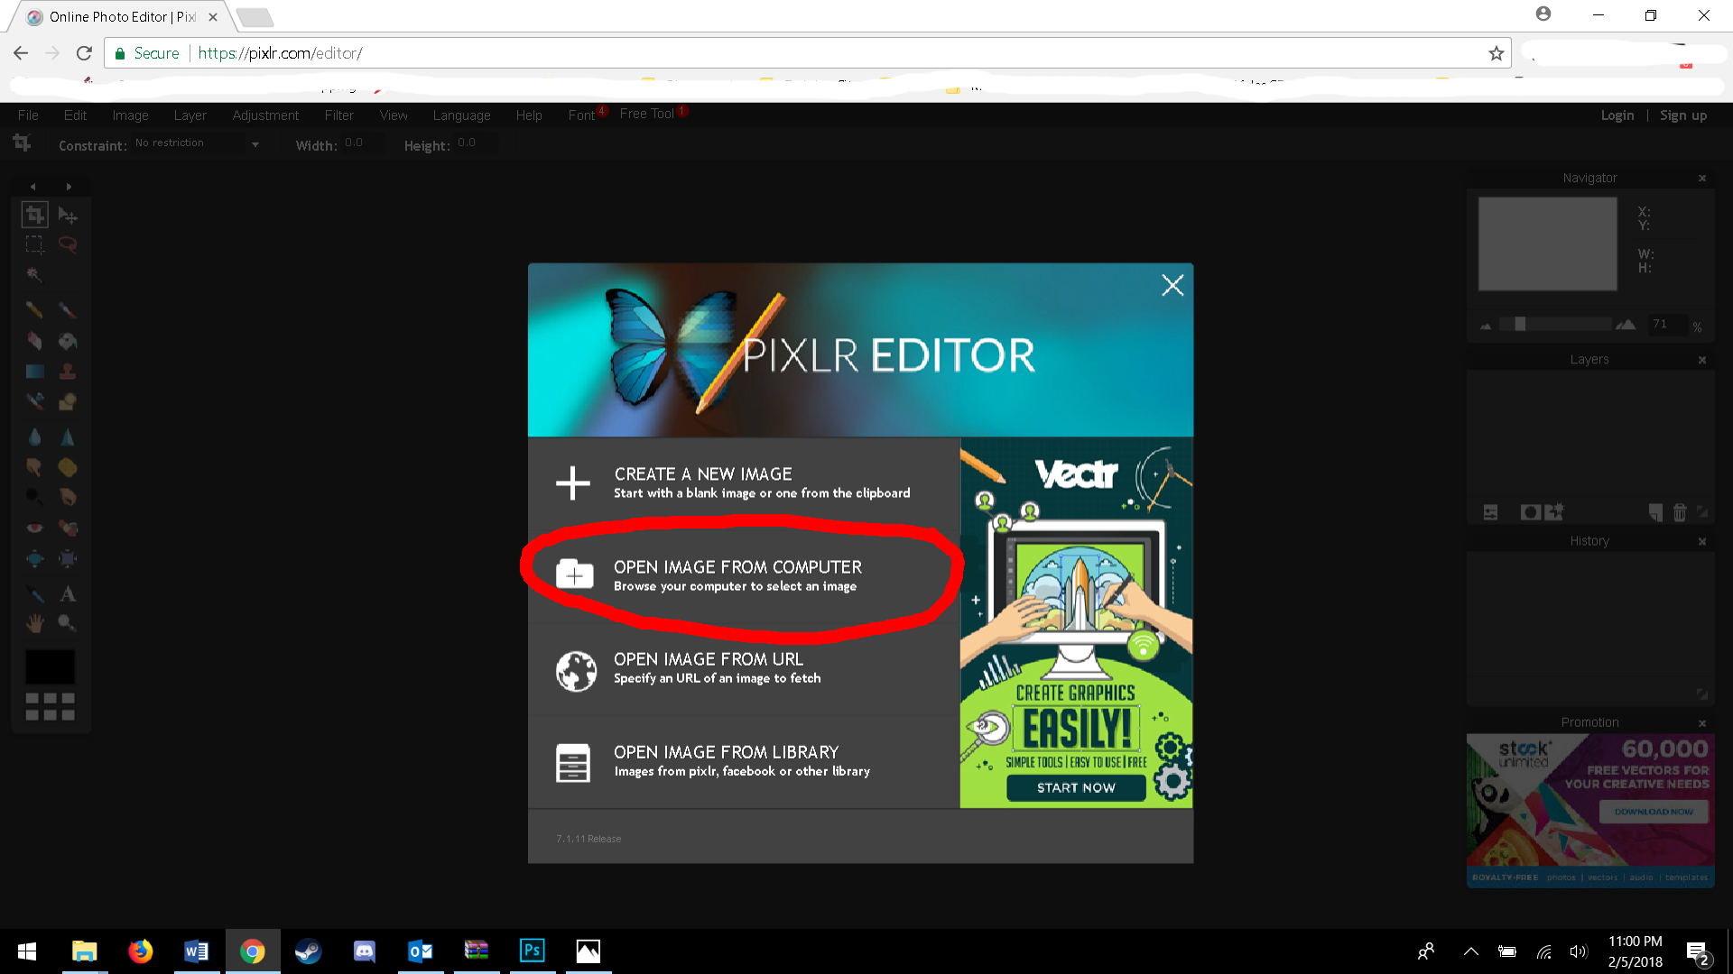Close the Pixlr Editor welcome dialog
Screen dimensions: 1733x974
pyautogui.click(x=1172, y=285)
